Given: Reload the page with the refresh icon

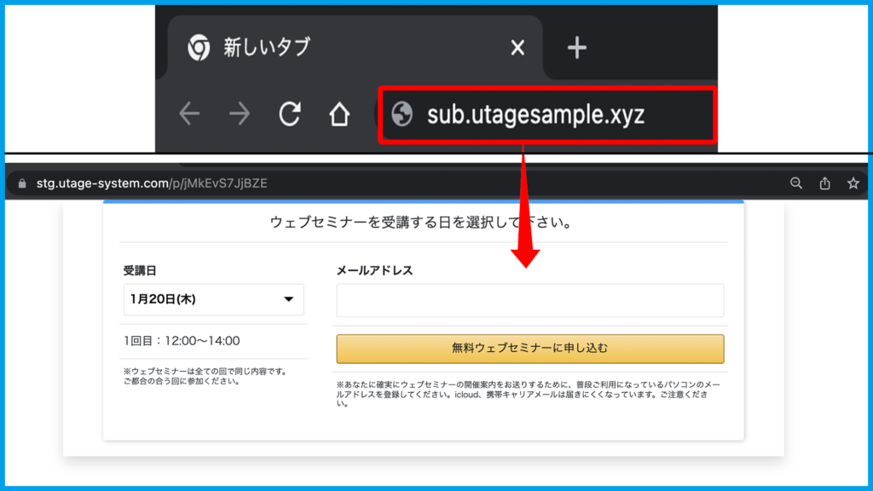Looking at the screenshot, I should tap(290, 114).
